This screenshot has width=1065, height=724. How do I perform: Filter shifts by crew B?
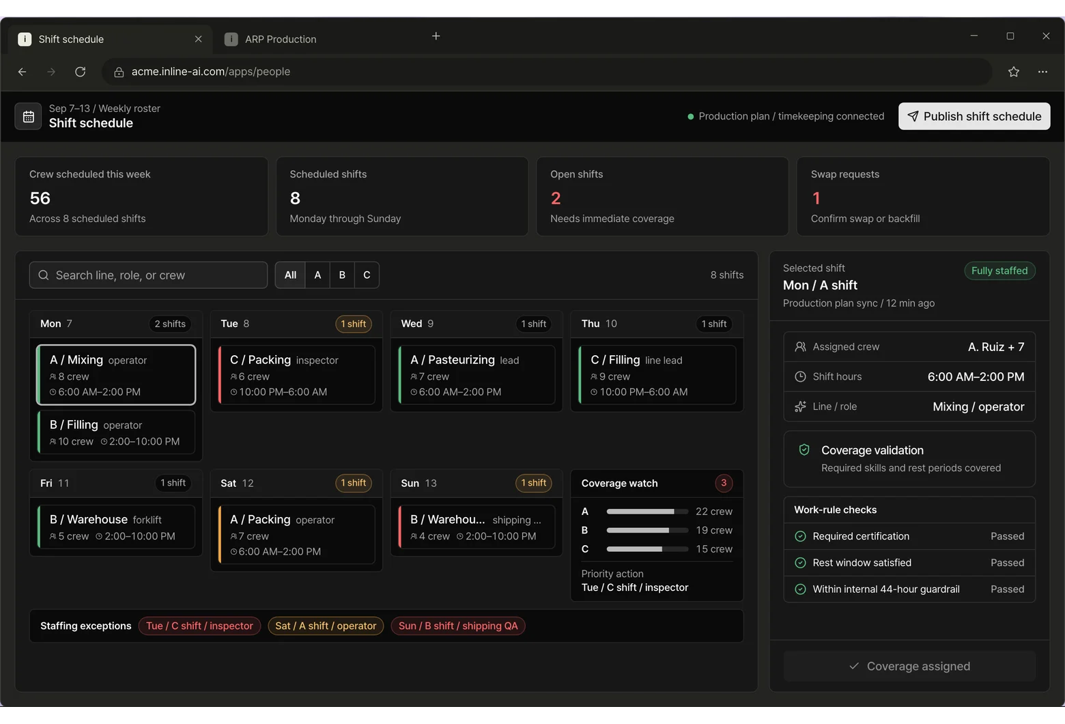click(342, 275)
